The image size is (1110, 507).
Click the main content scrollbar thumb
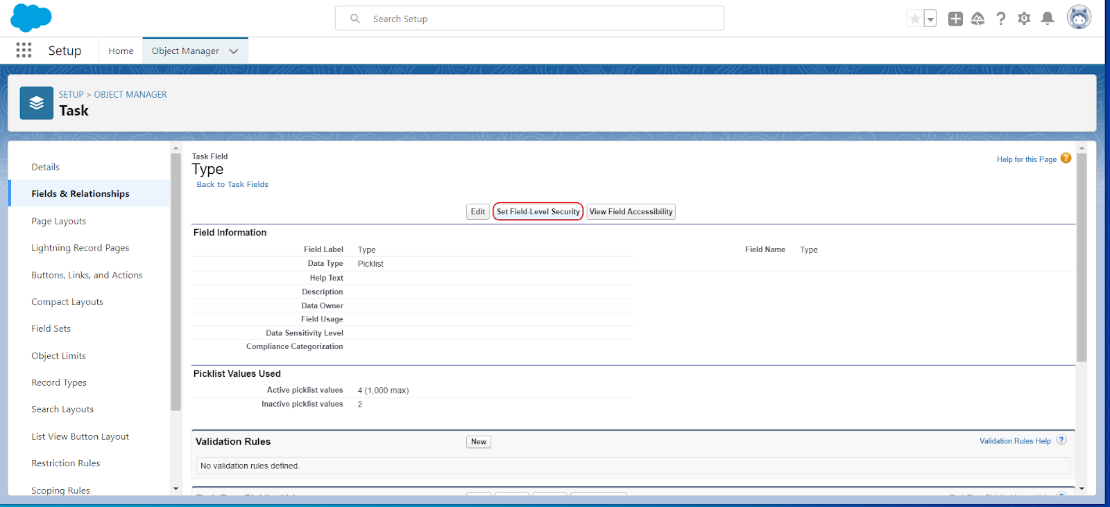point(1082,256)
